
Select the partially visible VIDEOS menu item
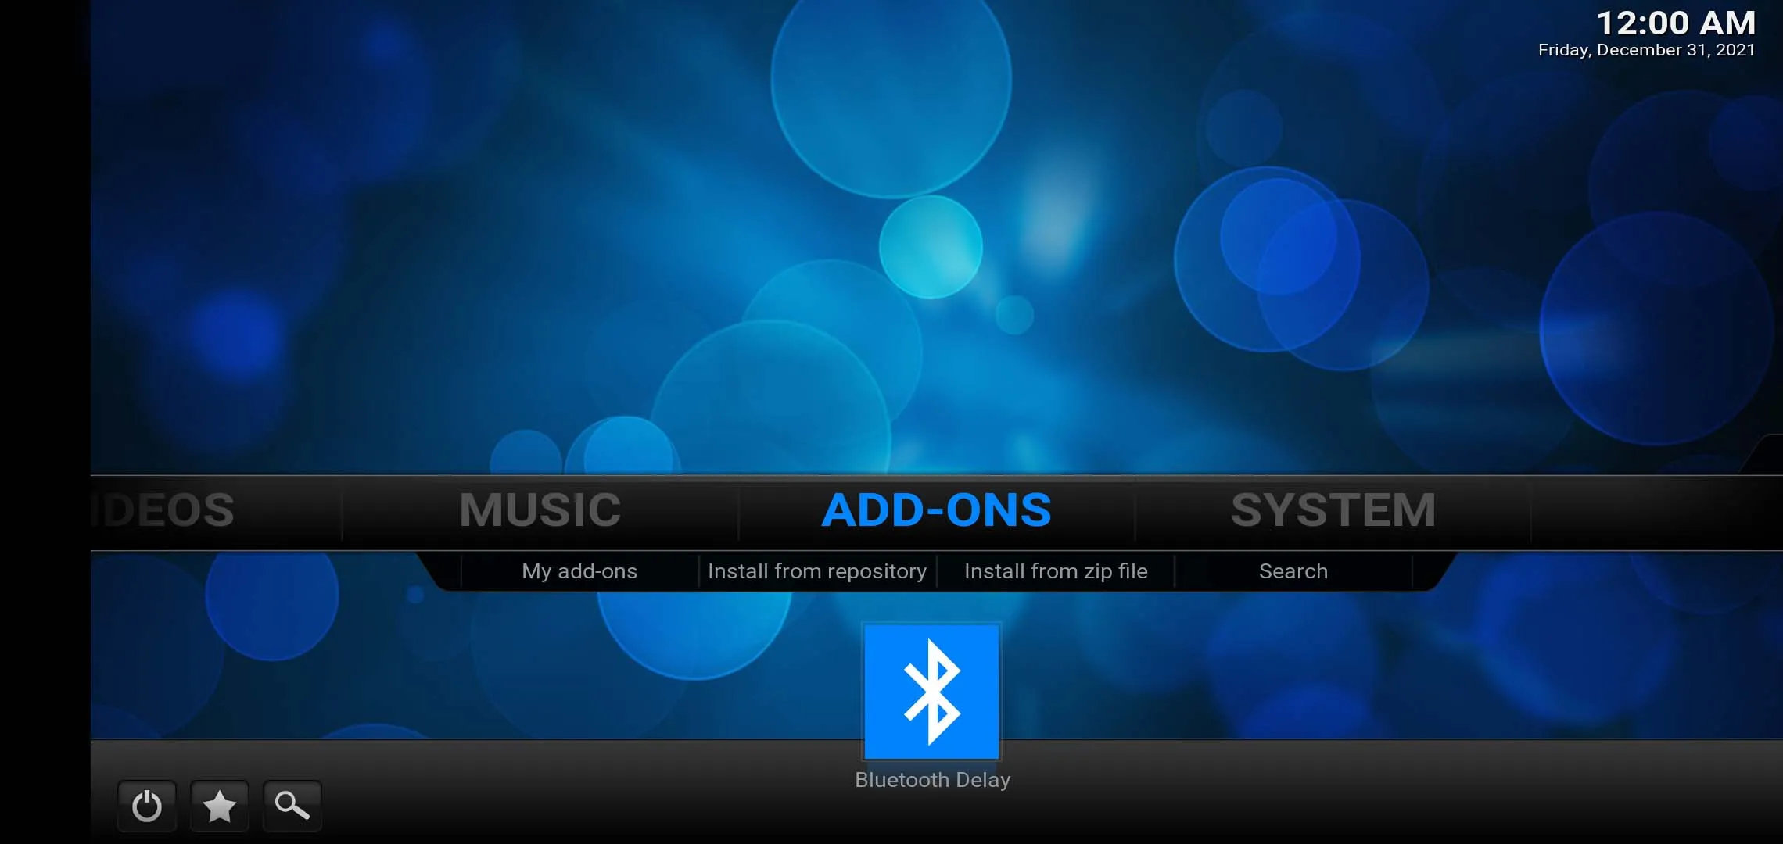click(163, 510)
